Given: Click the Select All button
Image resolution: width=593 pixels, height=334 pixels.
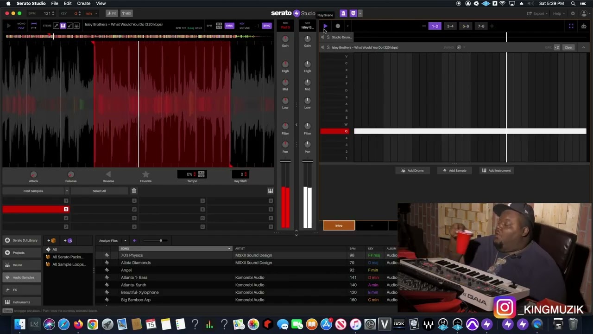Looking at the screenshot, I should point(99,191).
